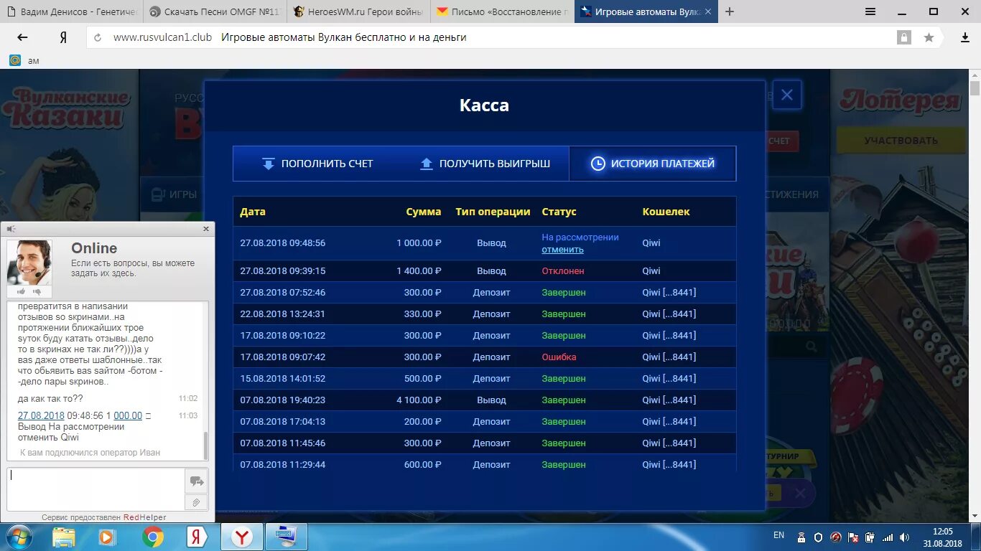Click the Отклонен status text
This screenshot has height=551, width=981.
[x=563, y=271]
